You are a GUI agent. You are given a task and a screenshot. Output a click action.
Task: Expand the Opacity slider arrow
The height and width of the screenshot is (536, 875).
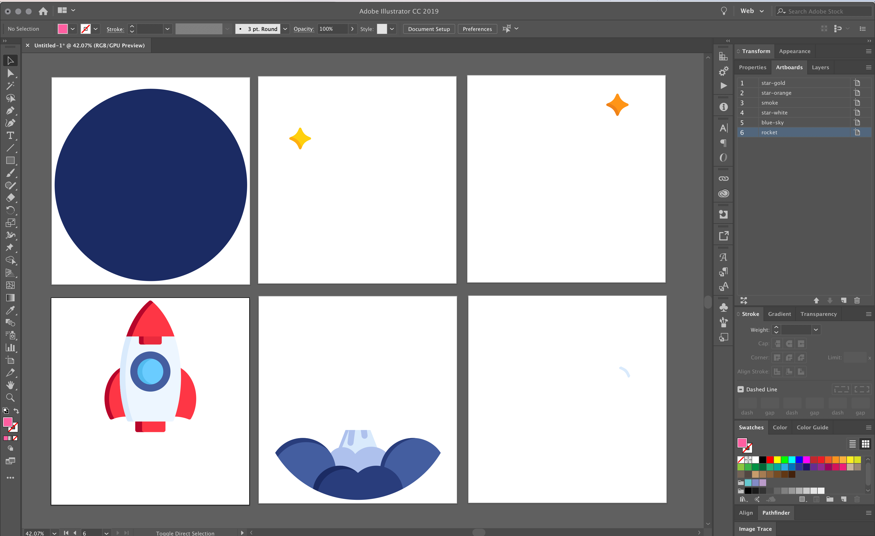pyautogui.click(x=352, y=29)
